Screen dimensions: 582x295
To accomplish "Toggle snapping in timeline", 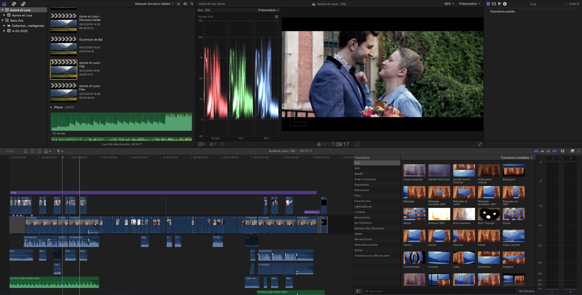I will tap(554, 151).
